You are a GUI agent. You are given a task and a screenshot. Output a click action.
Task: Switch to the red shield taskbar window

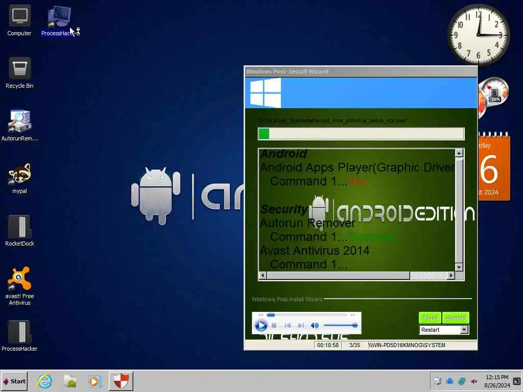121,381
